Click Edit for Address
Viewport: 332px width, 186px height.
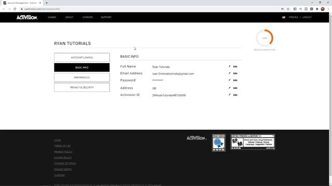pyautogui.click(x=235, y=88)
